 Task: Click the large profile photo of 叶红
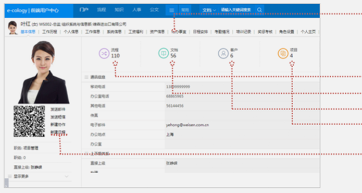click(44, 72)
